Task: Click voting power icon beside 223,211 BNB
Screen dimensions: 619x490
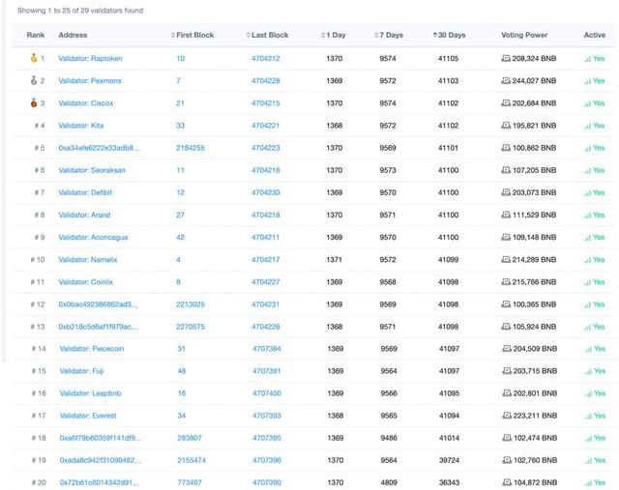Action: point(507,416)
